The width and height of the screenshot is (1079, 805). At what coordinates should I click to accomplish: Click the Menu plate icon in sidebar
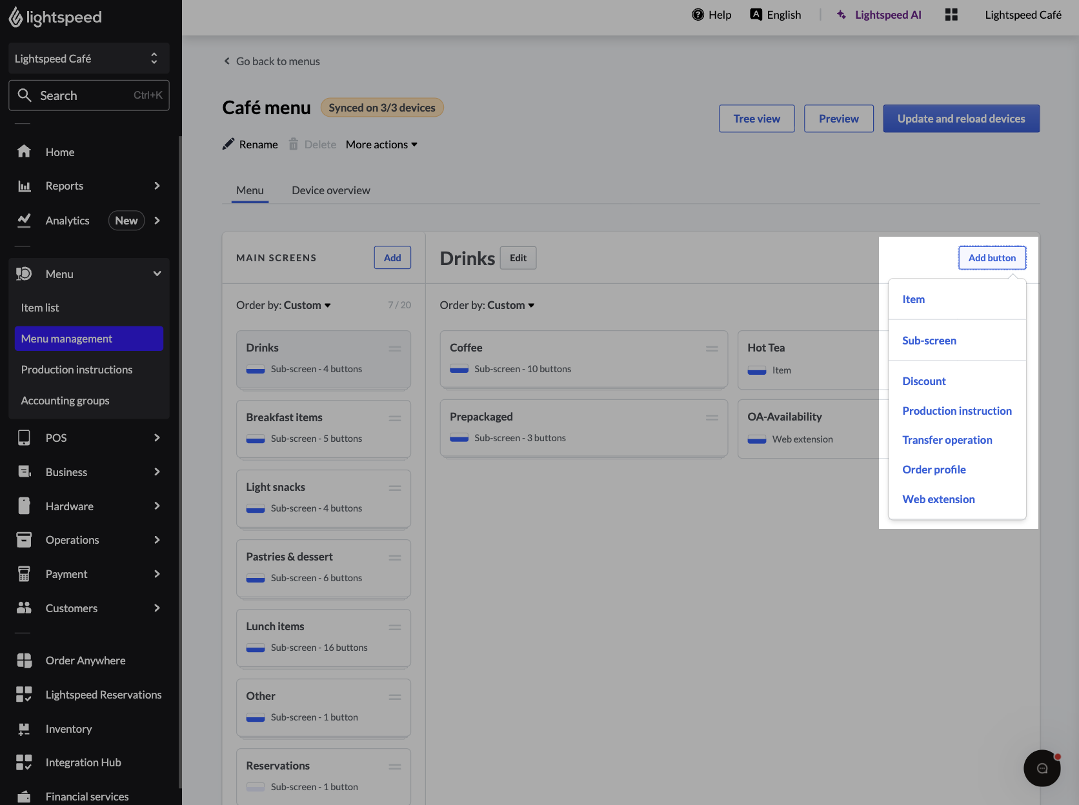tap(24, 274)
